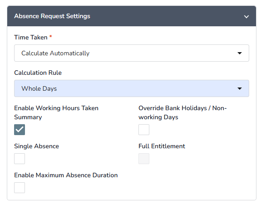Click the Override Bank Holidays label text
Screen dimensions: 261x204
click(182, 112)
